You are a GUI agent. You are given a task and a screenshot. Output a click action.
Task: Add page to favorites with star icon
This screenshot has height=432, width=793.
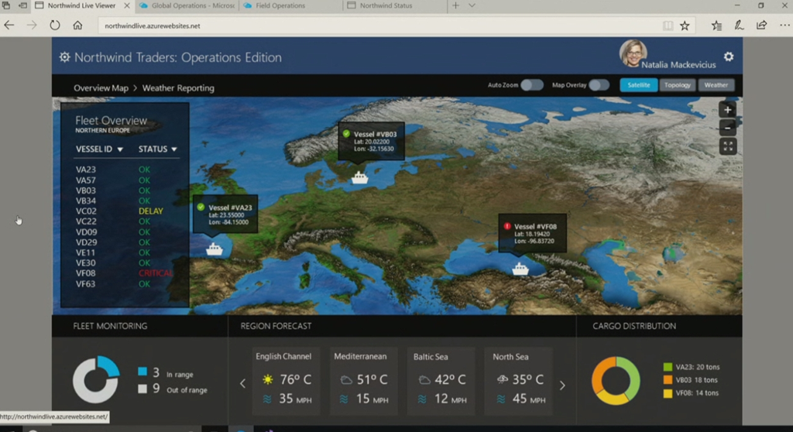tap(685, 26)
